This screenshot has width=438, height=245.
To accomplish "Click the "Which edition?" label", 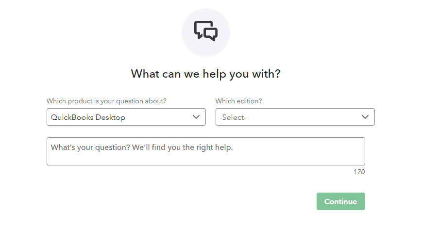I will [238, 101].
